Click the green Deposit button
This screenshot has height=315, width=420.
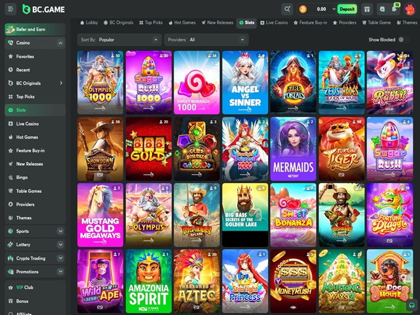pos(347,9)
